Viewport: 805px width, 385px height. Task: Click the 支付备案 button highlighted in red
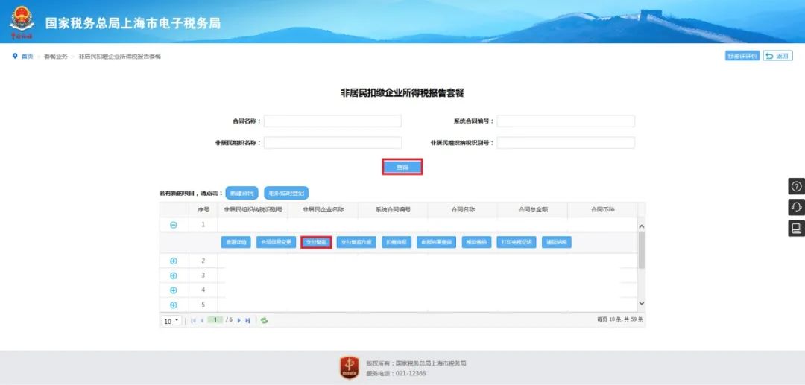[316, 243]
